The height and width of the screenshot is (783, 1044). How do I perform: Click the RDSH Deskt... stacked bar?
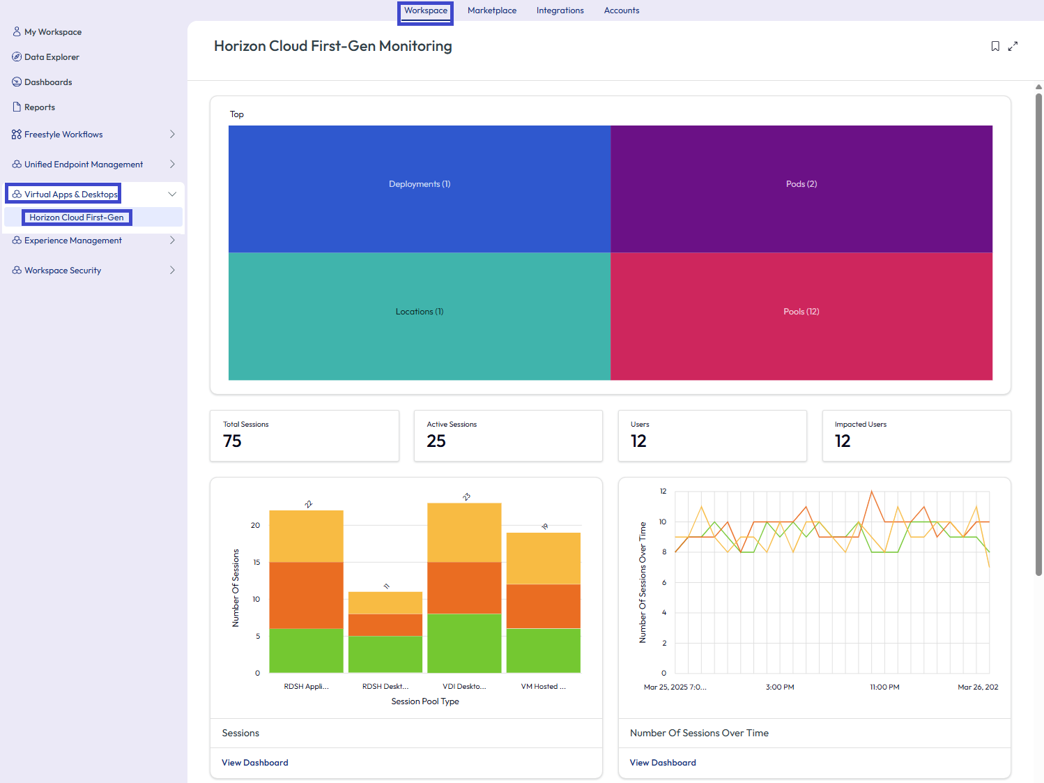coord(385,632)
